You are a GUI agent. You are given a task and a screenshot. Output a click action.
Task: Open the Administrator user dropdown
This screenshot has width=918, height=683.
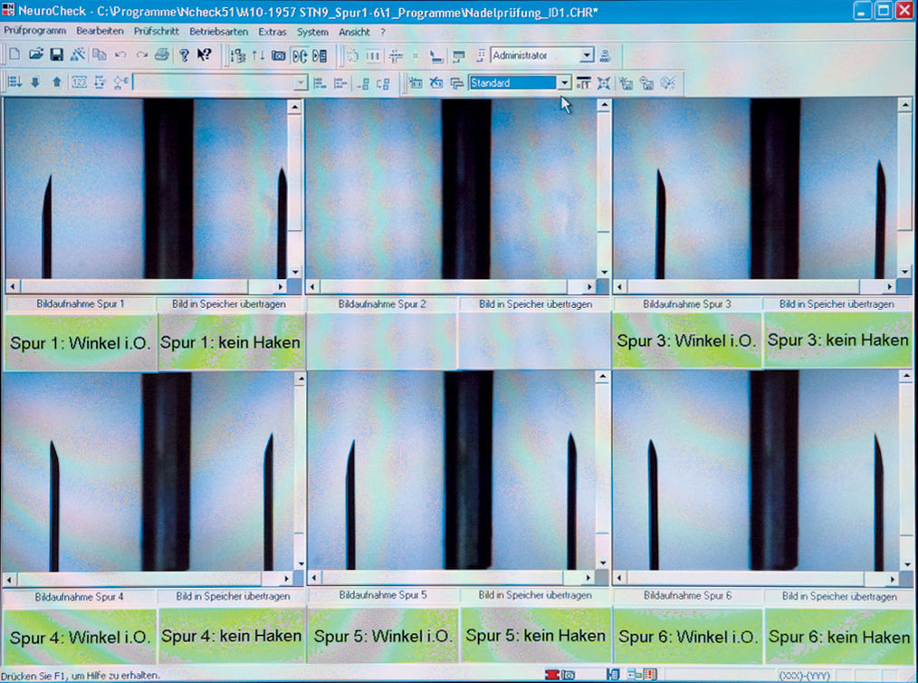(587, 55)
